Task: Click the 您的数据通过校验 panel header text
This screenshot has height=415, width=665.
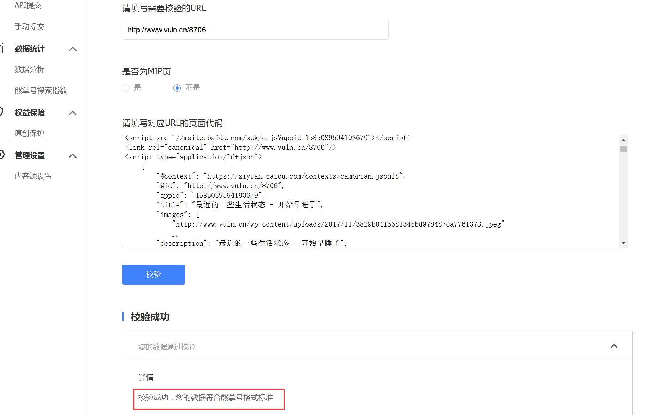Action: coord(167,347)
